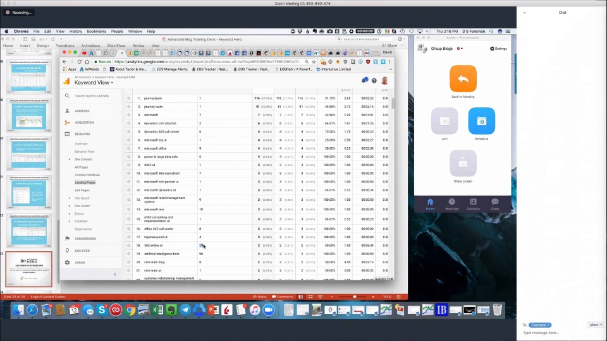The width and height of the screenshot is (607, 341).
Task: Open Finder from the Dock
Action: [18, 309]
